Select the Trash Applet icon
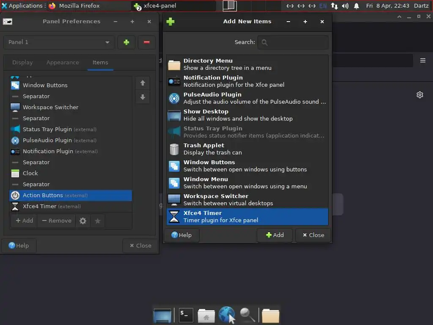The width and height of the screenshot is (433, 325). tap(174, 149)
